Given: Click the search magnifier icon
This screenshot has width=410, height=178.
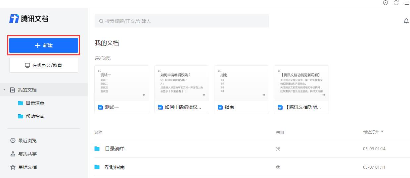Looking at the screenshot, I should click(101, 21).
